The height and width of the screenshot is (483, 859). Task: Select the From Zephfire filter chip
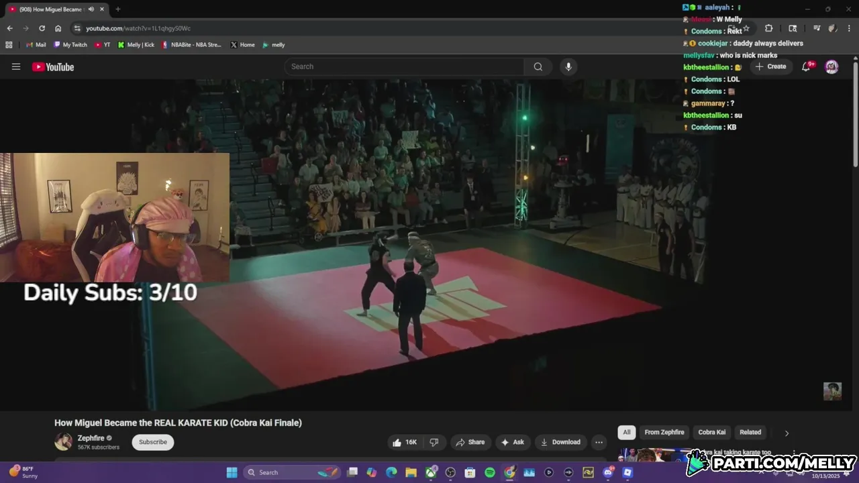click(x=664, y=432)
